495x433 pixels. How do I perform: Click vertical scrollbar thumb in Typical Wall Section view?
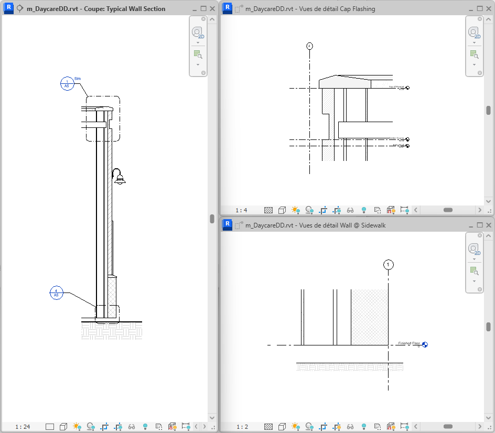[212, 219]
